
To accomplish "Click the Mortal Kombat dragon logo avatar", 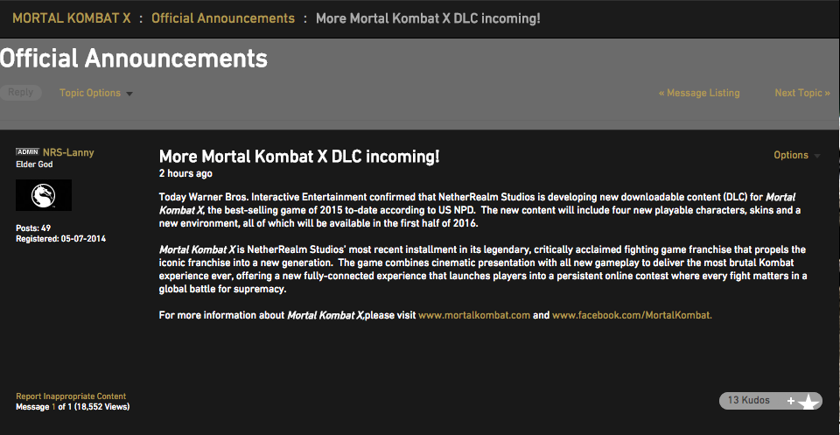I will (x=44, y=195).
